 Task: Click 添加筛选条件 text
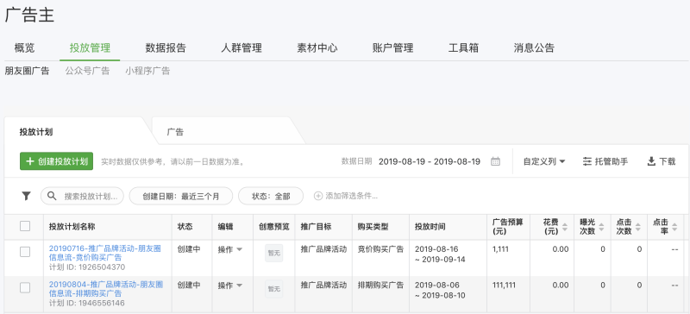(x=351, y=196)
